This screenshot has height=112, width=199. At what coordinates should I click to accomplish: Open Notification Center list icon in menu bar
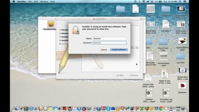(185, 1)
